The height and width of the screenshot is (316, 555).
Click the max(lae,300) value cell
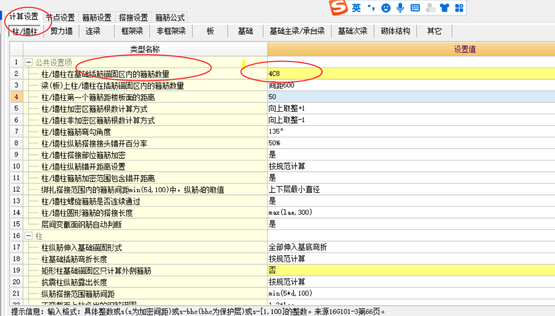pyautogui.click(x=411, y=213)
